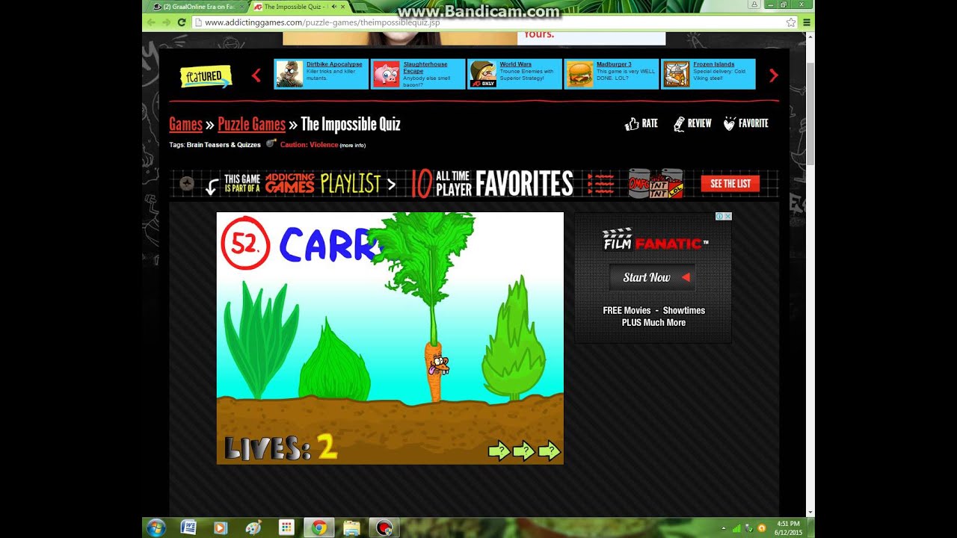This screenshot has height=538, width=957.
Task: Click the pencil Review icon
Action: pyautogui.click(x=679, y=124)
